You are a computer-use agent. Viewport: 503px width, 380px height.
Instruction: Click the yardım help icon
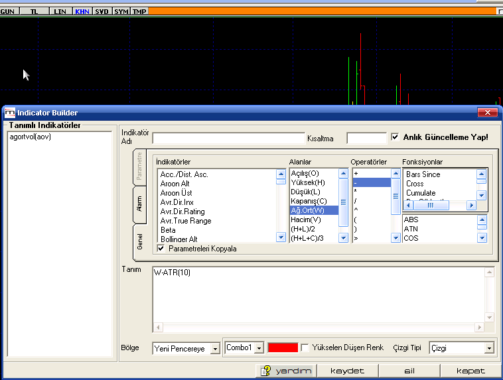click(x=265, y=371)
